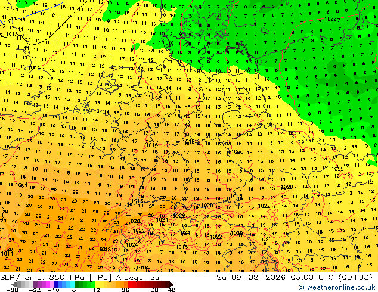Click the 12 value on the temperature scale

[97, 290]
